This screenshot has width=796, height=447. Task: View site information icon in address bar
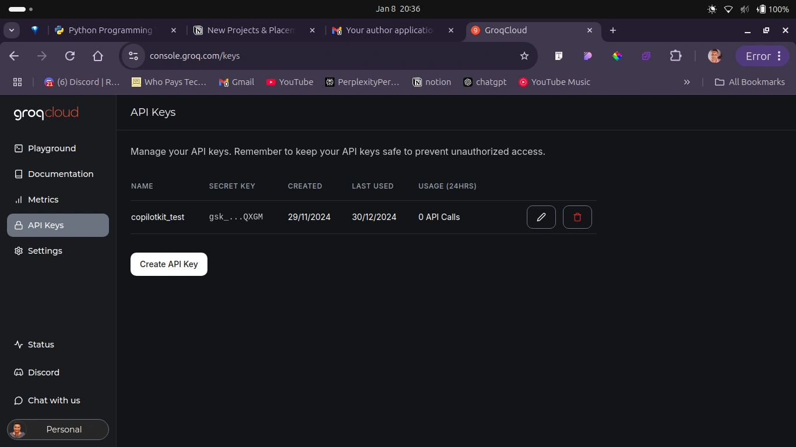133,56
